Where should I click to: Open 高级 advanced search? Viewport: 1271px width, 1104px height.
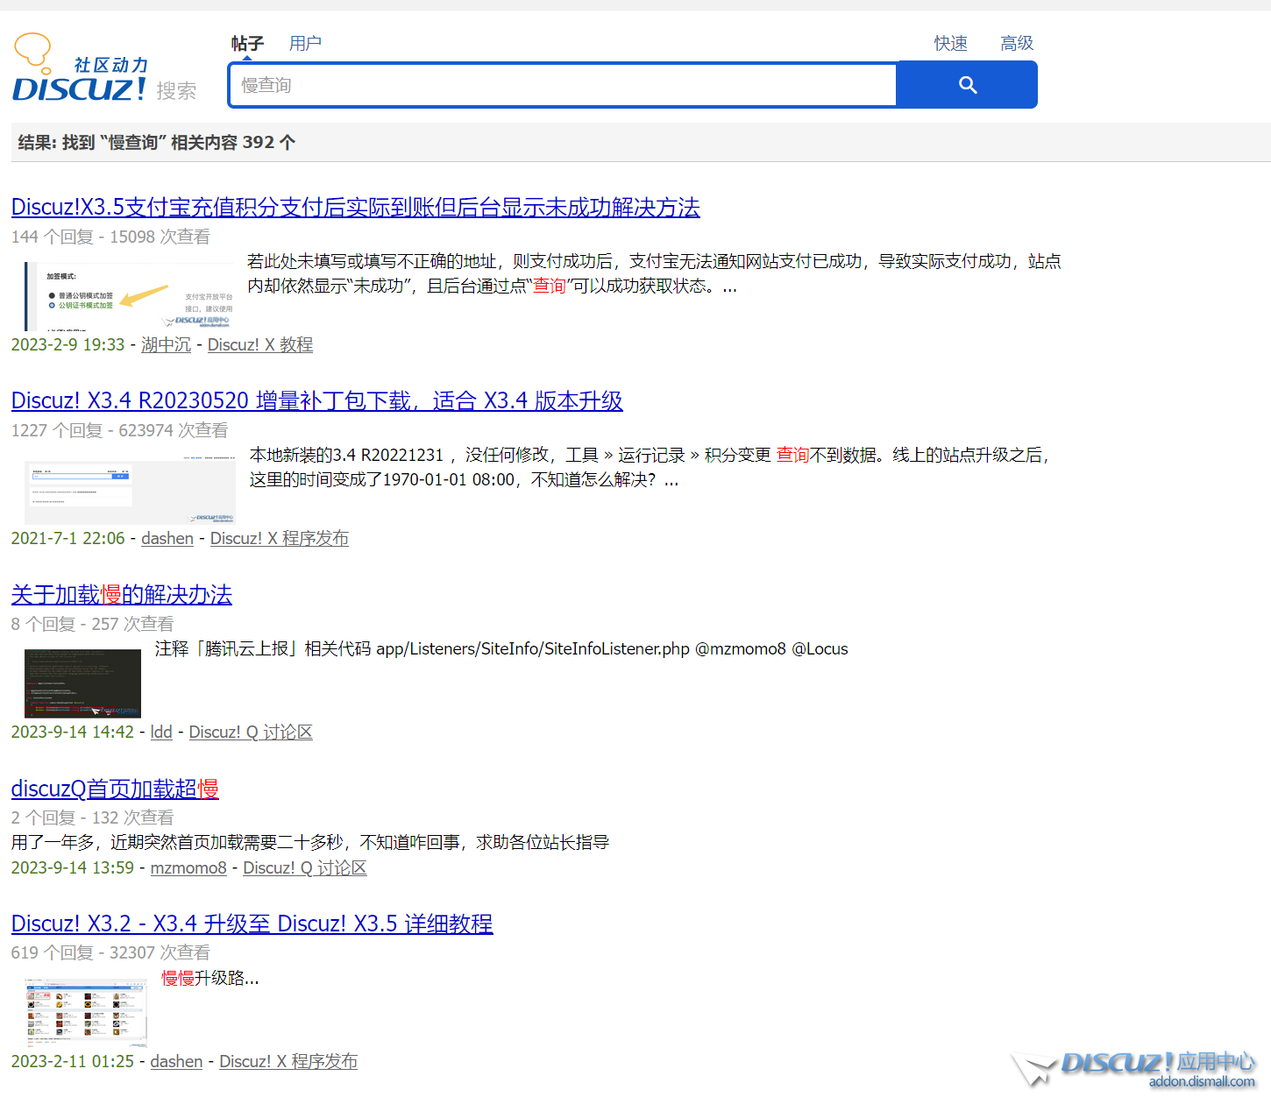click(x=1017, y=43)
